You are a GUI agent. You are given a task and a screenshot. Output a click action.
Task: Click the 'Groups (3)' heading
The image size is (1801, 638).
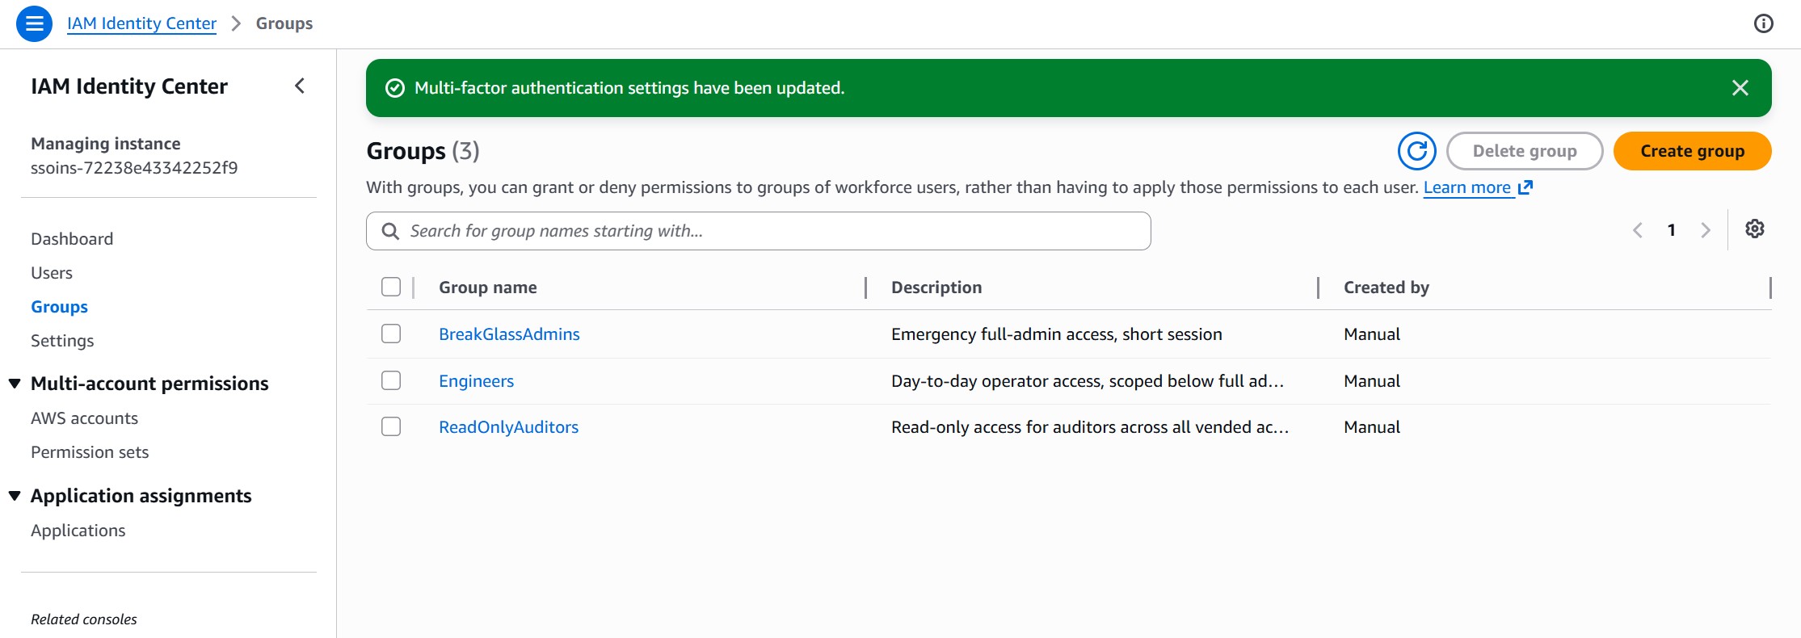point(423,151)
